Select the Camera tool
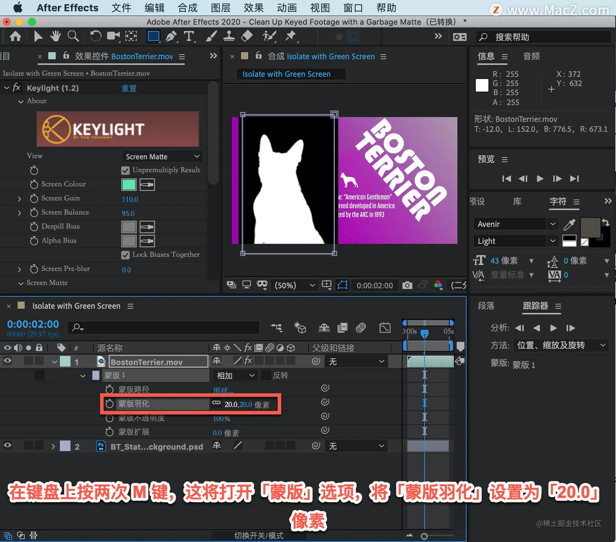The height and width of the screenshot is (542, 616). [113, 37]
